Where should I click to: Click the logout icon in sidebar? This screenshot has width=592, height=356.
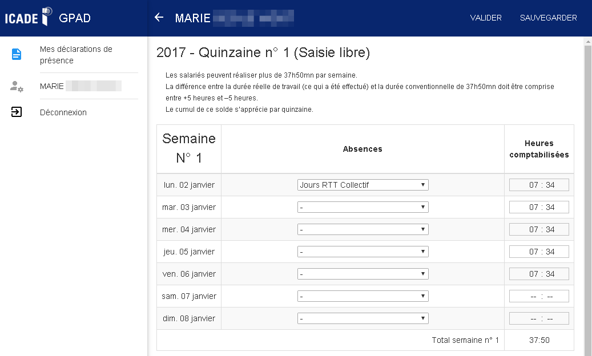point(17,112)
